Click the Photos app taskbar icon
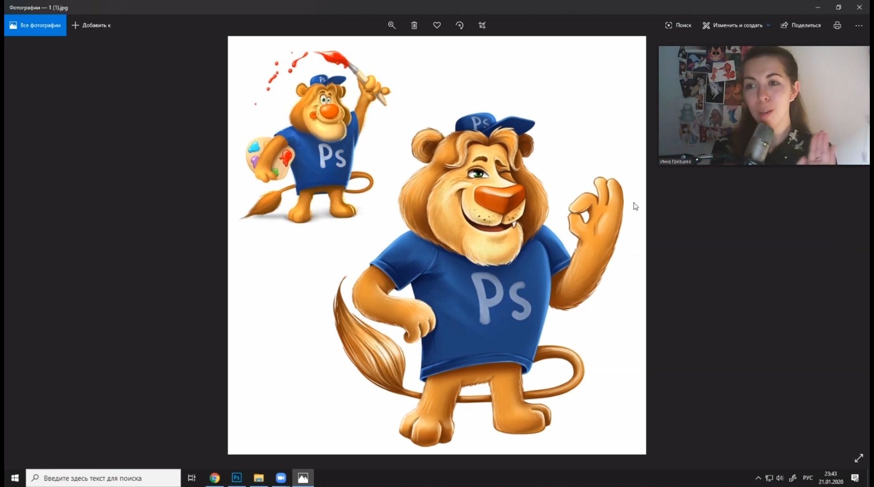Image resolution: width=874 pixels, height=487 pixels. click(303, 478)
